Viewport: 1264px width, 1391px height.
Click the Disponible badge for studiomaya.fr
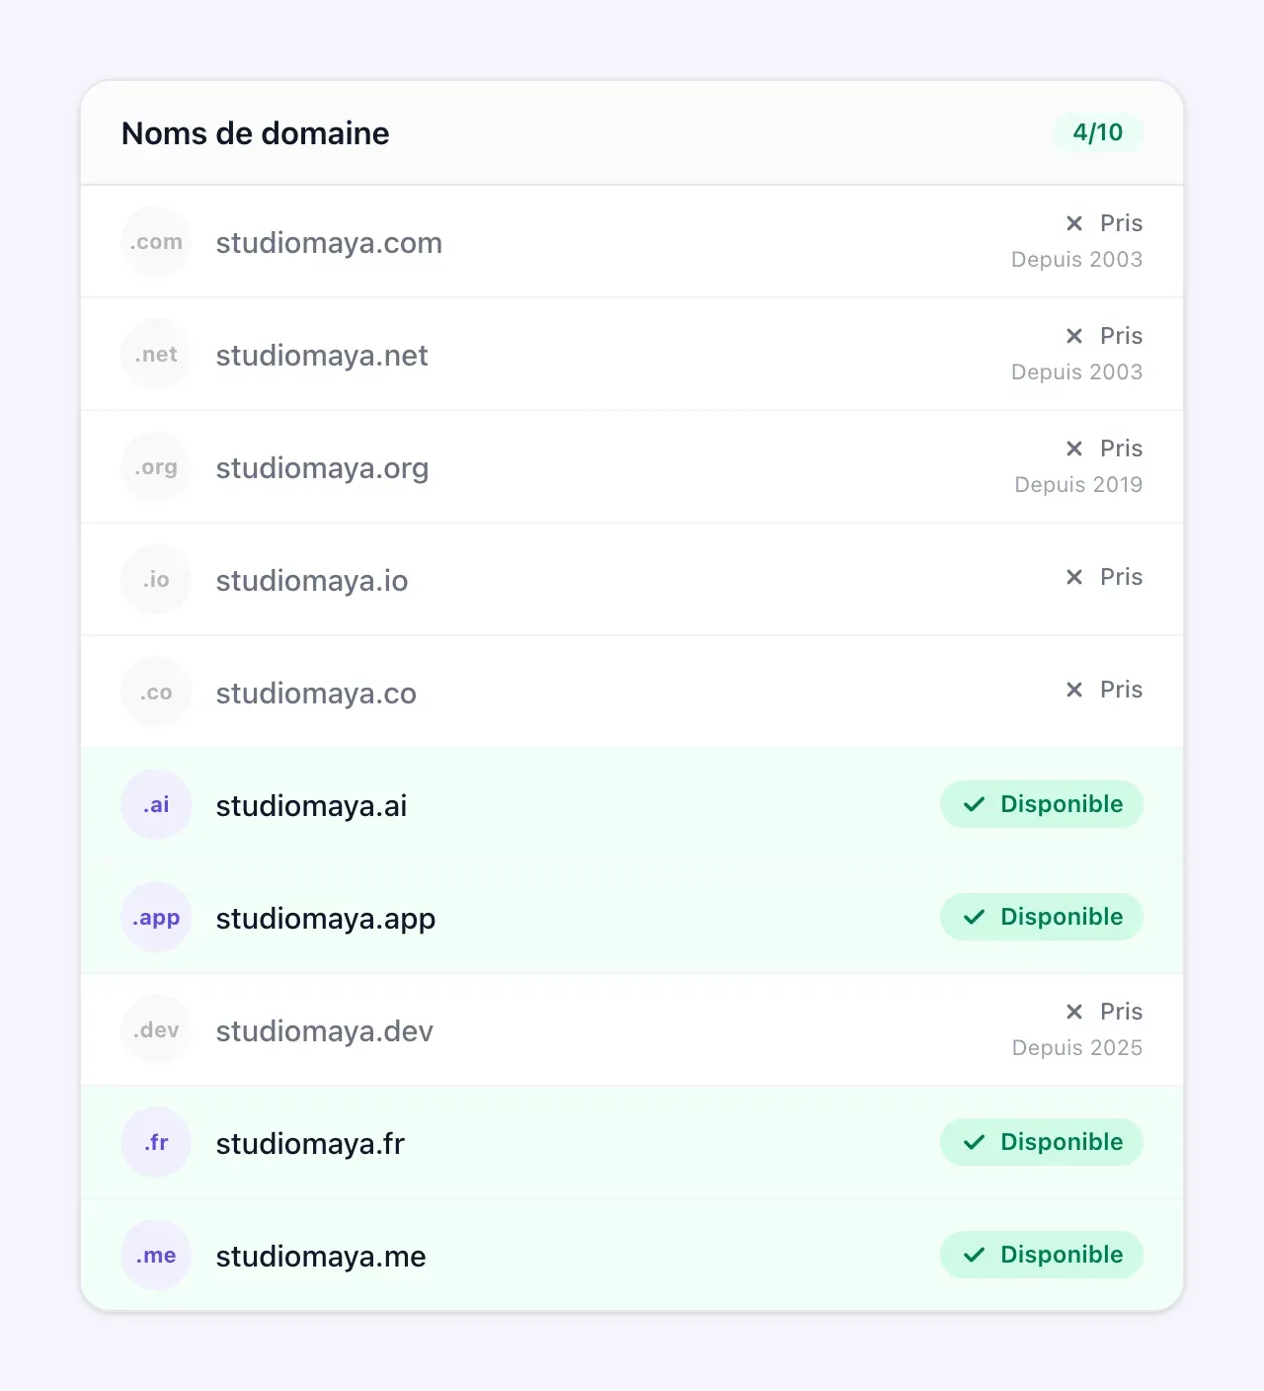tap(1042, 1142)
